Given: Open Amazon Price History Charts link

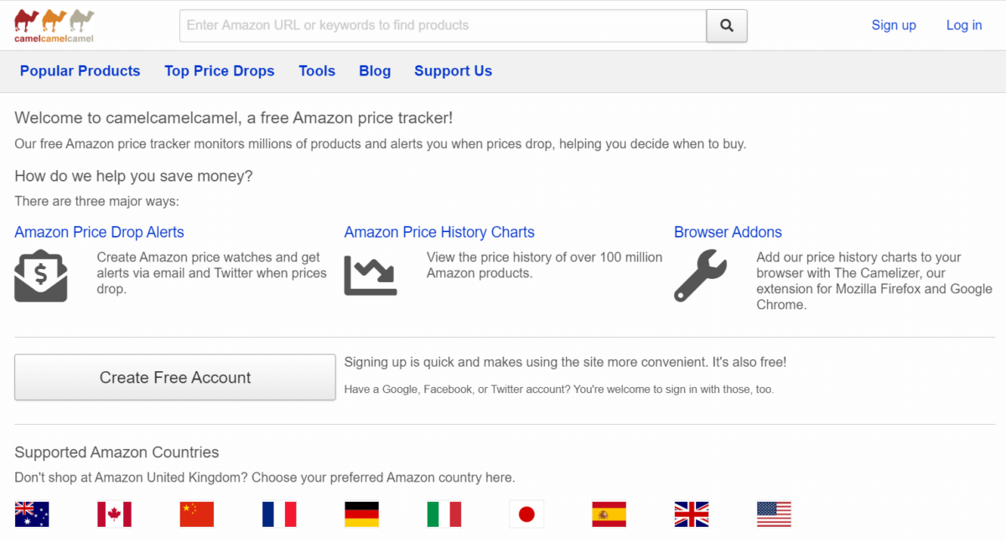Looking at the screenshot, I should pos(439,232).
